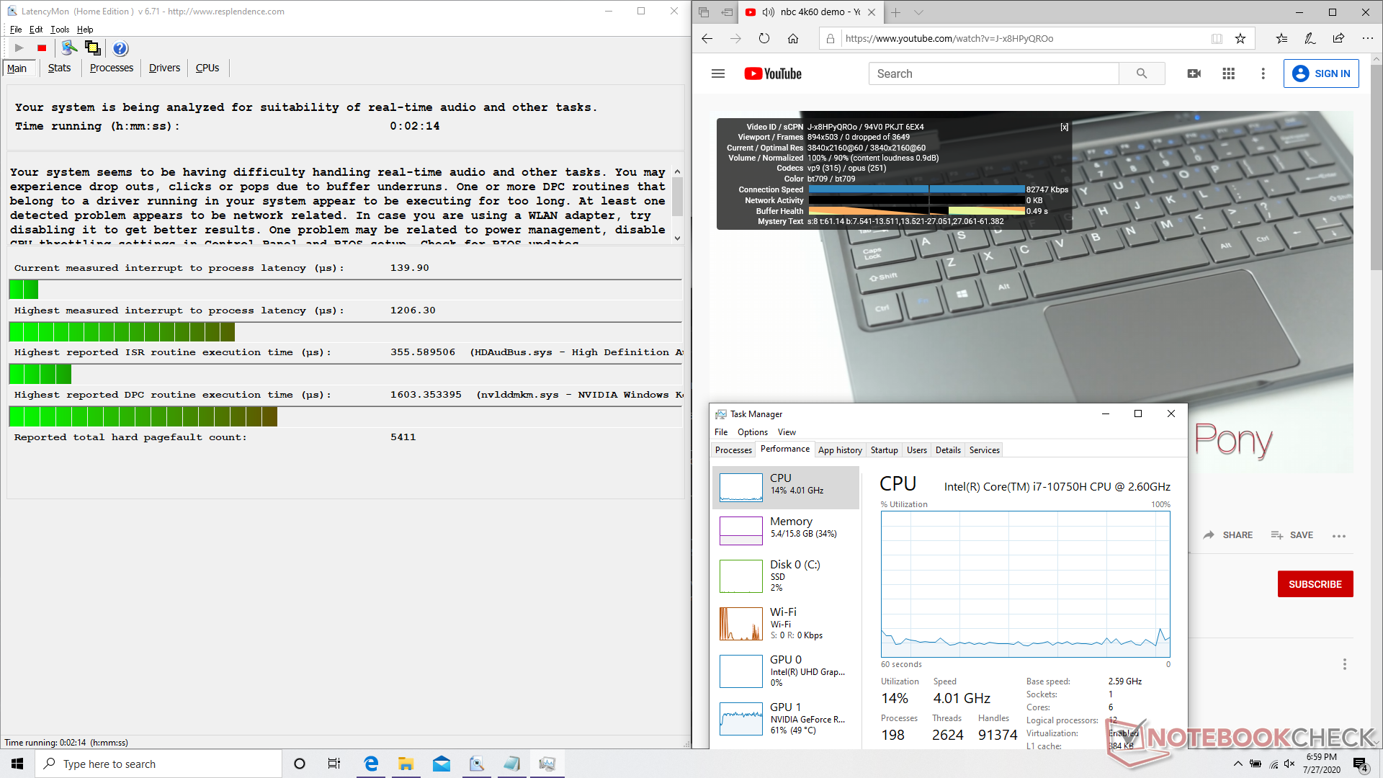Click the YouTube apps grid icon

point(1229,73)
